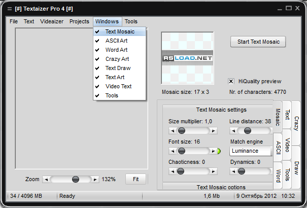Click Mosaic size: 17 x 3 label

(185, 92)
